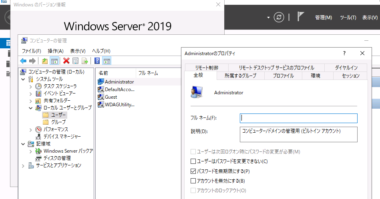Click the red Delete X toolbar icon

click(66, 61)
